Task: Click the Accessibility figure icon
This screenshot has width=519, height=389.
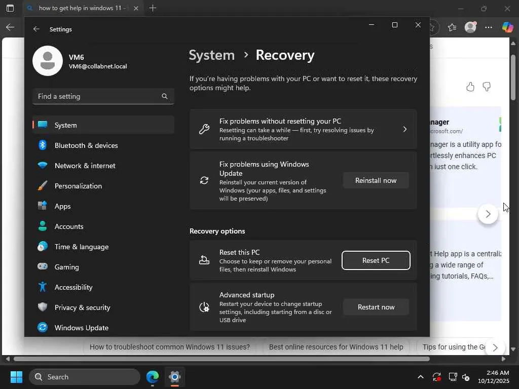Action: coord(43,287)
